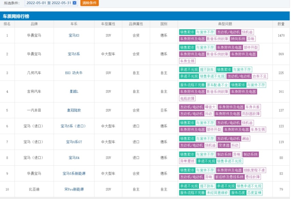Open the 宝马X4 car series link
291x199 pixels.
[74, 157]
